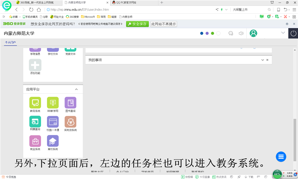Open the 网费查询 icon
The width and height of the screenshot is (298, 179).
[35, 122]
